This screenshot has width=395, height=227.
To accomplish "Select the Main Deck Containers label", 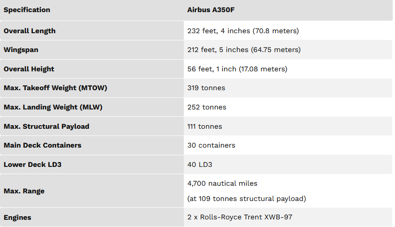I will click(42, 145).
